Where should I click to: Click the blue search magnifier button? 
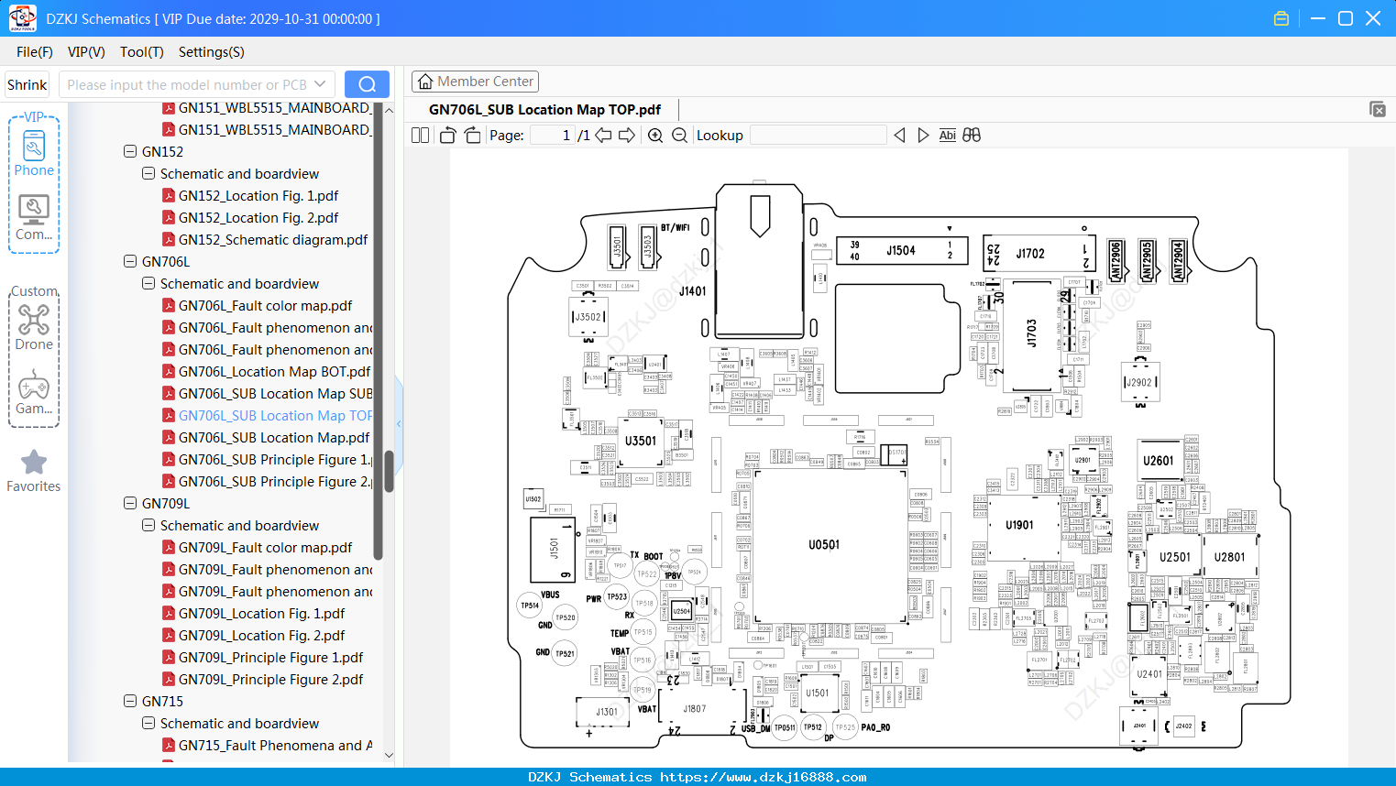367,84
